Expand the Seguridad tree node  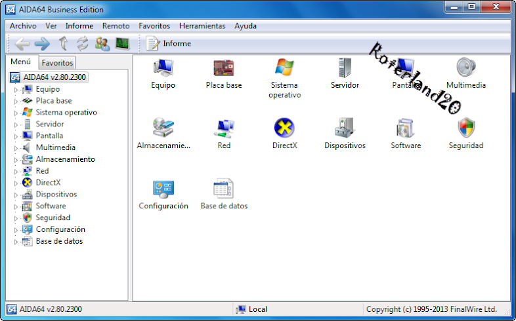click(x=16, y=218)
